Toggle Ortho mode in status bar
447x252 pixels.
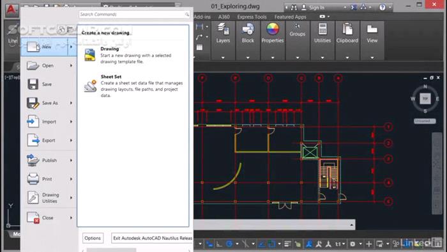(219, 244)
